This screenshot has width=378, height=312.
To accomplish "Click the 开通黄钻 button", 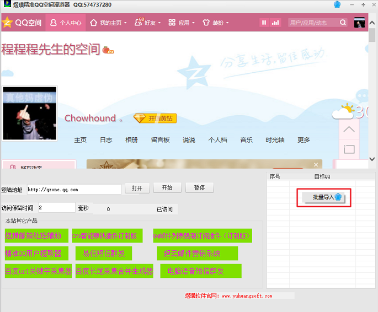I will (155, 118).
